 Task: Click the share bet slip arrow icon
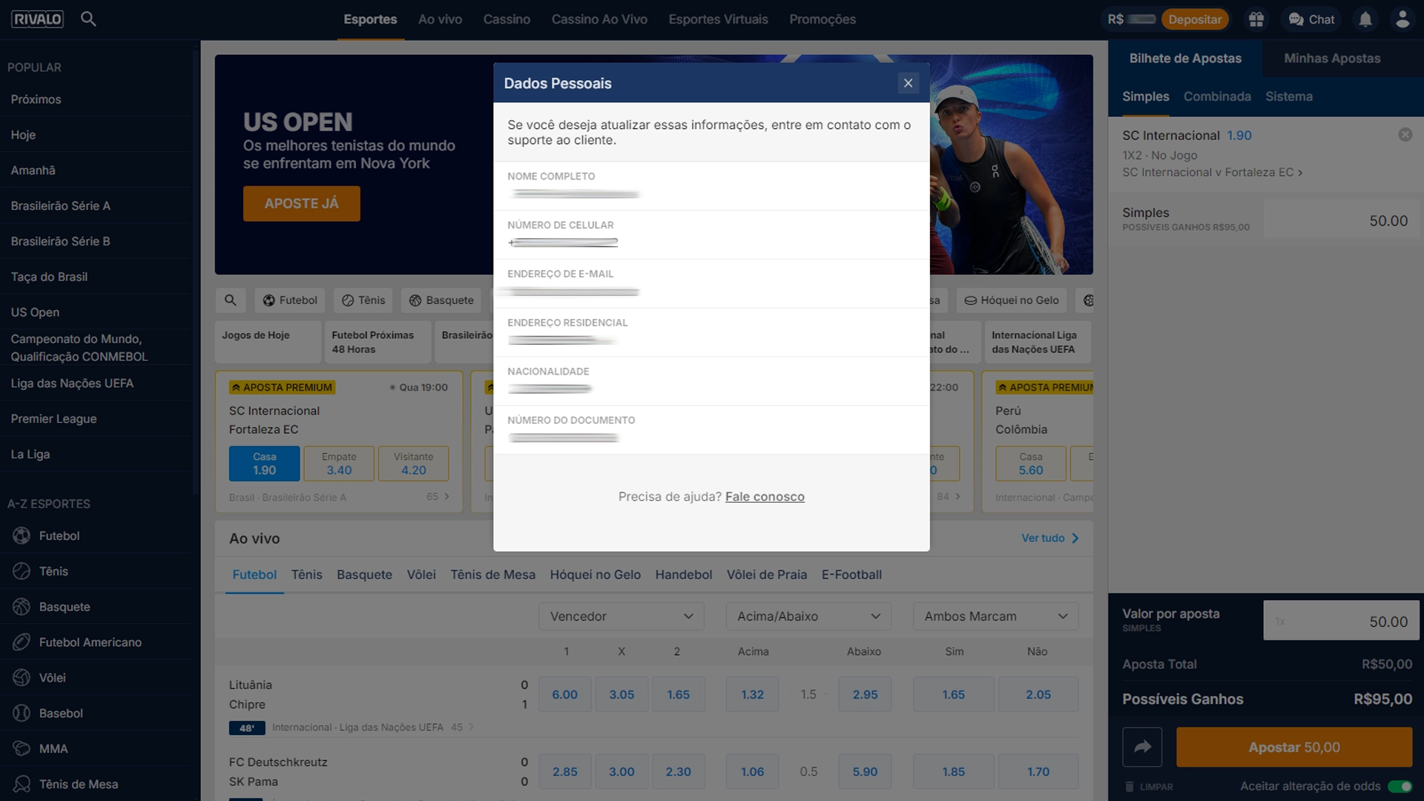pos(1142,747)
